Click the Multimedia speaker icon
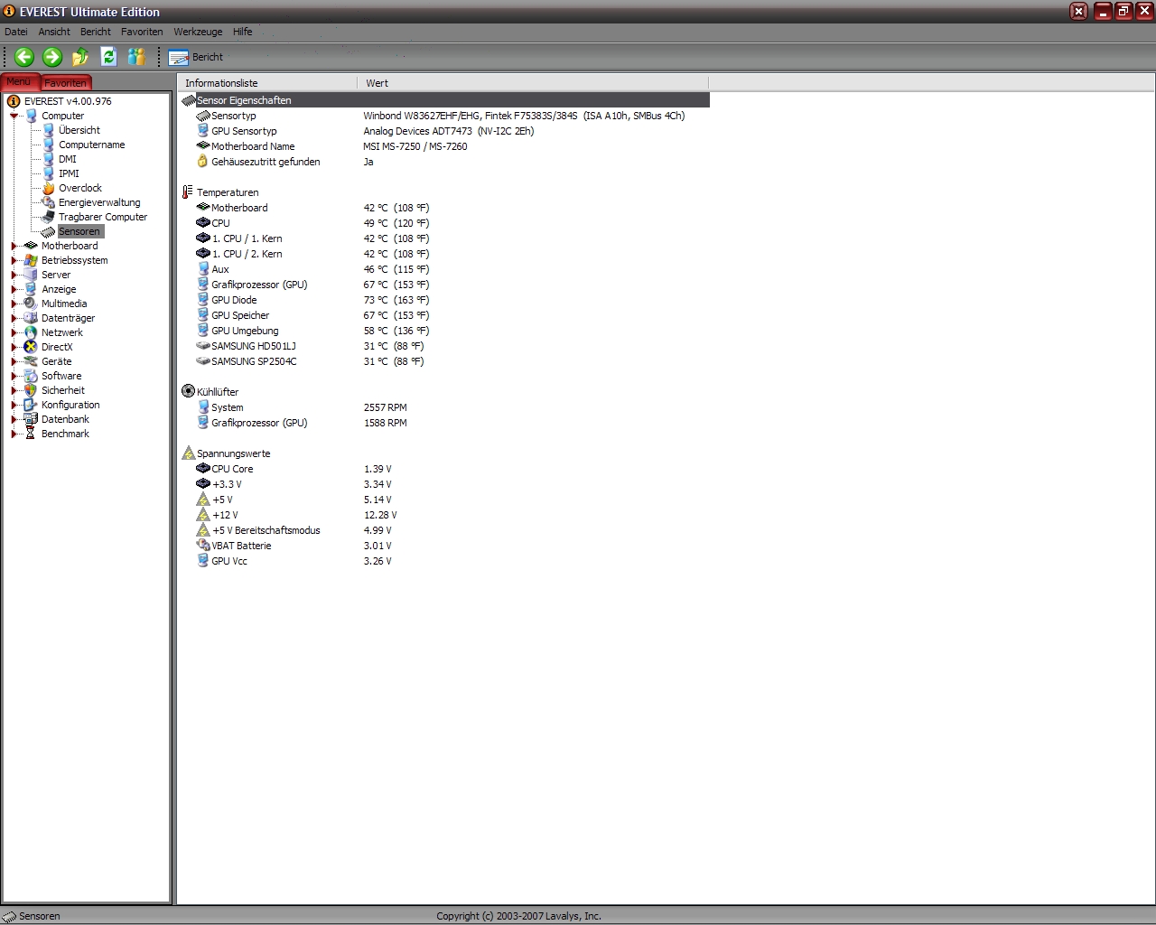 31,304
